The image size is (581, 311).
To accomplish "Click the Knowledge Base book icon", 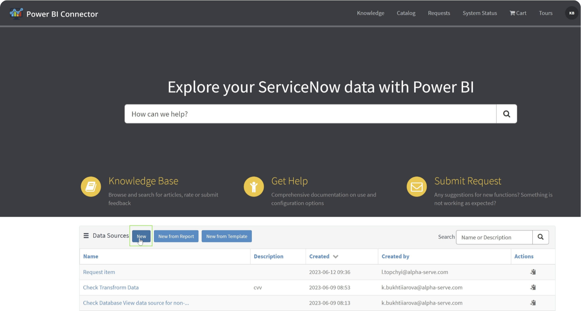I will (x=91, y=186).
